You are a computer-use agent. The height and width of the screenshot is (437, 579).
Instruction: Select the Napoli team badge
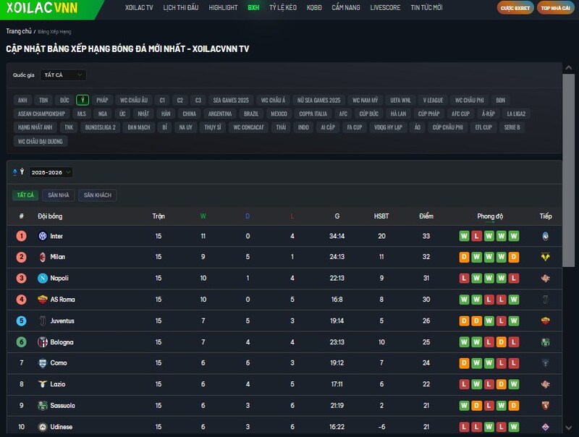[42, 279]
